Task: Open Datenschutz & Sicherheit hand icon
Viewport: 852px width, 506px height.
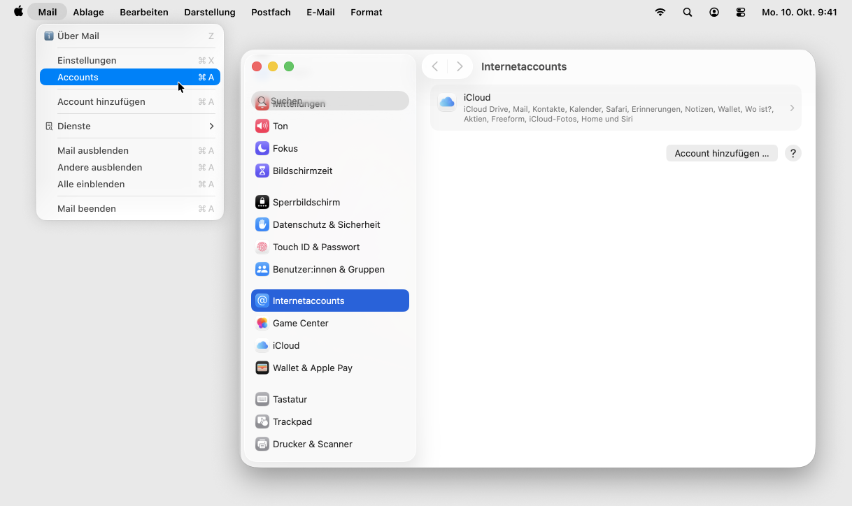Action: [x=262, y=224]
